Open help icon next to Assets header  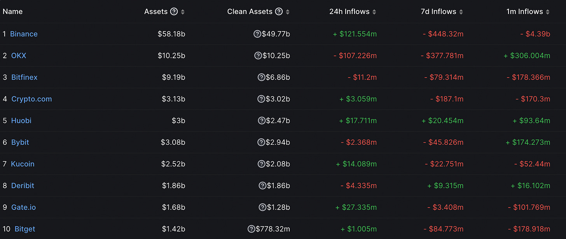(x=174, y=12)
